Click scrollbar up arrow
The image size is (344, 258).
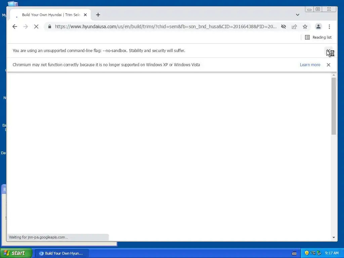[334, 75]
